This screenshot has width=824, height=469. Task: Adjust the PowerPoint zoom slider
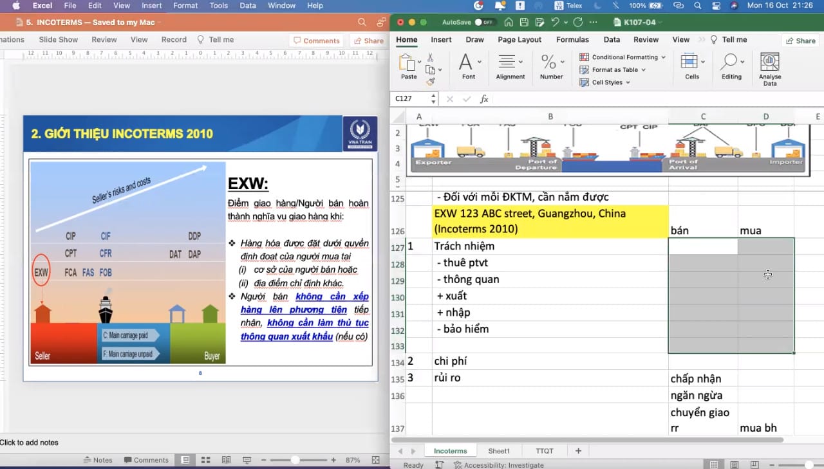295,460
